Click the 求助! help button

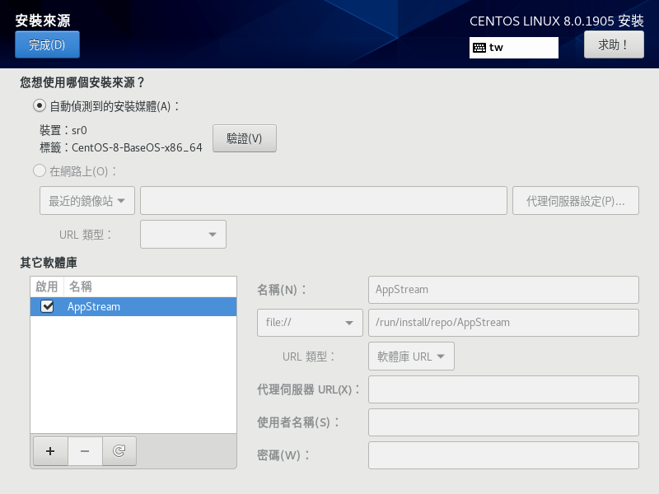click(614, 44)
